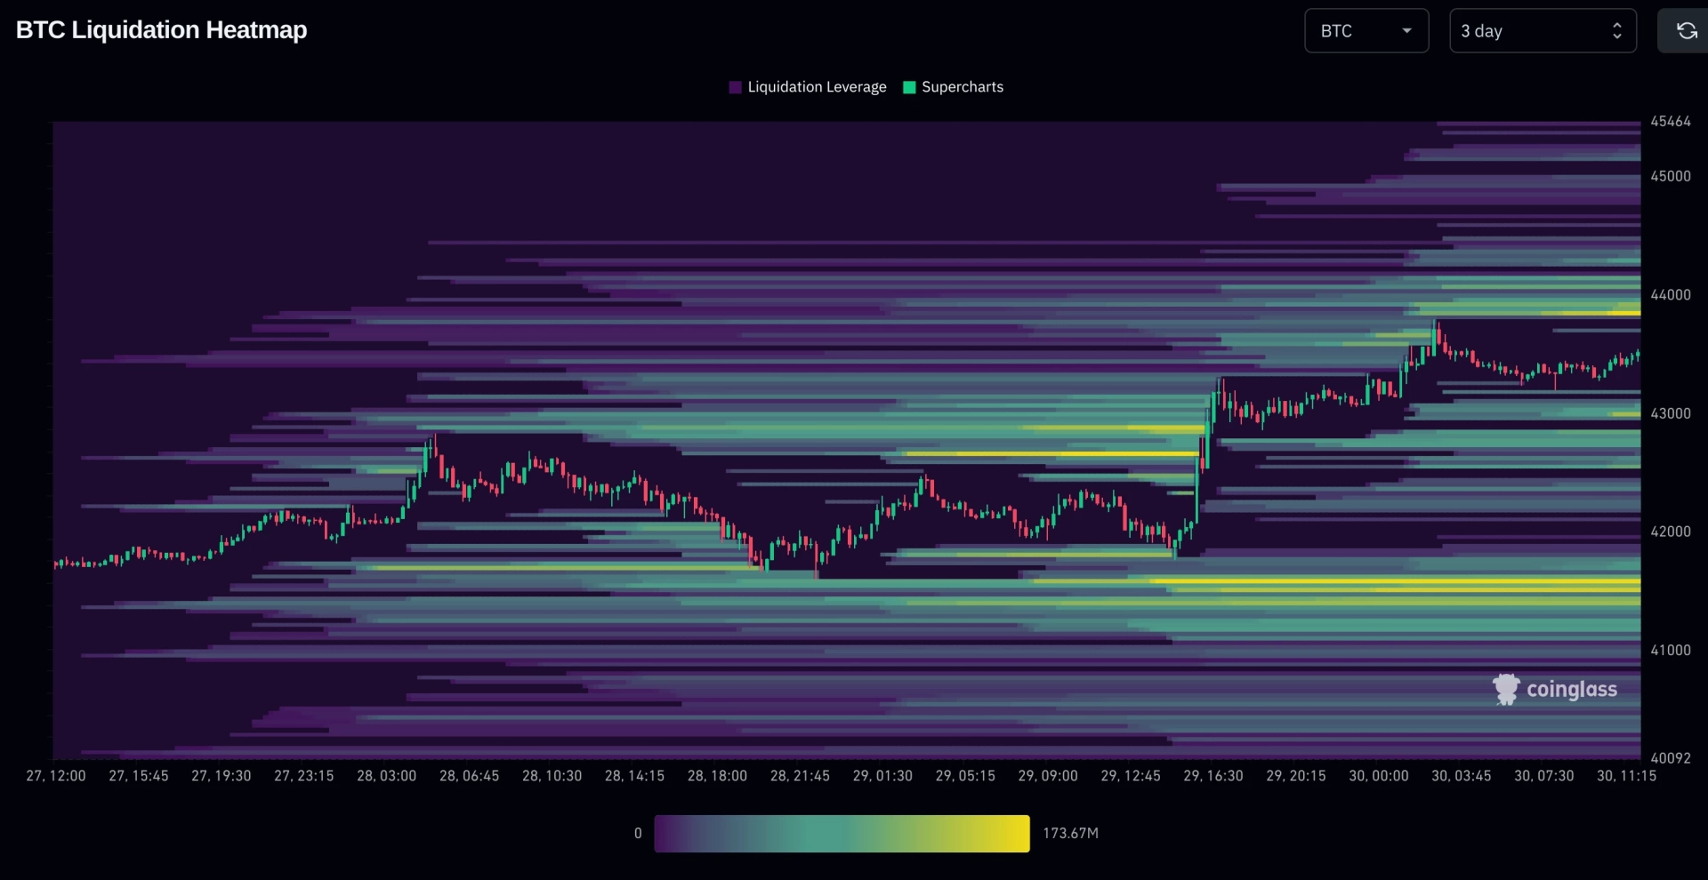Image resolution: width=1708 pixels, height=880 pixels.
Task: Click the 41000 price axis label
Action: click(x=1671, y=650)
